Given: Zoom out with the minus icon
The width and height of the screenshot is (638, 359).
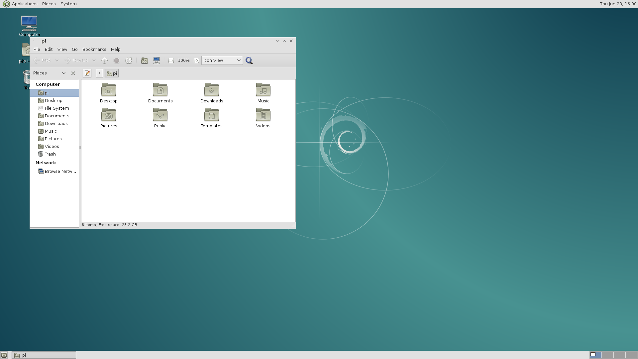Looking at the screenshot, I should pyautogui.click(x=171, y=60).
